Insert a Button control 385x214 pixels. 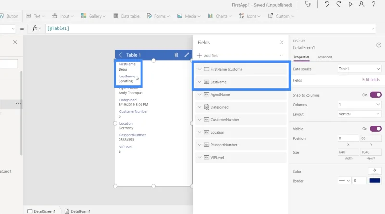coord(9,16)
